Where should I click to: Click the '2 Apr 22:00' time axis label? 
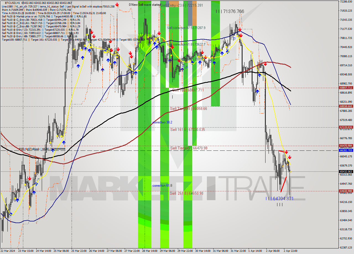pos(291,251)
